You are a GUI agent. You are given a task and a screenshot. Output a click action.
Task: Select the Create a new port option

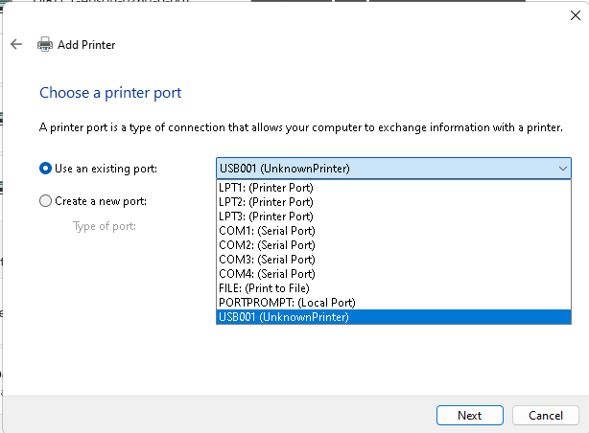45,201
